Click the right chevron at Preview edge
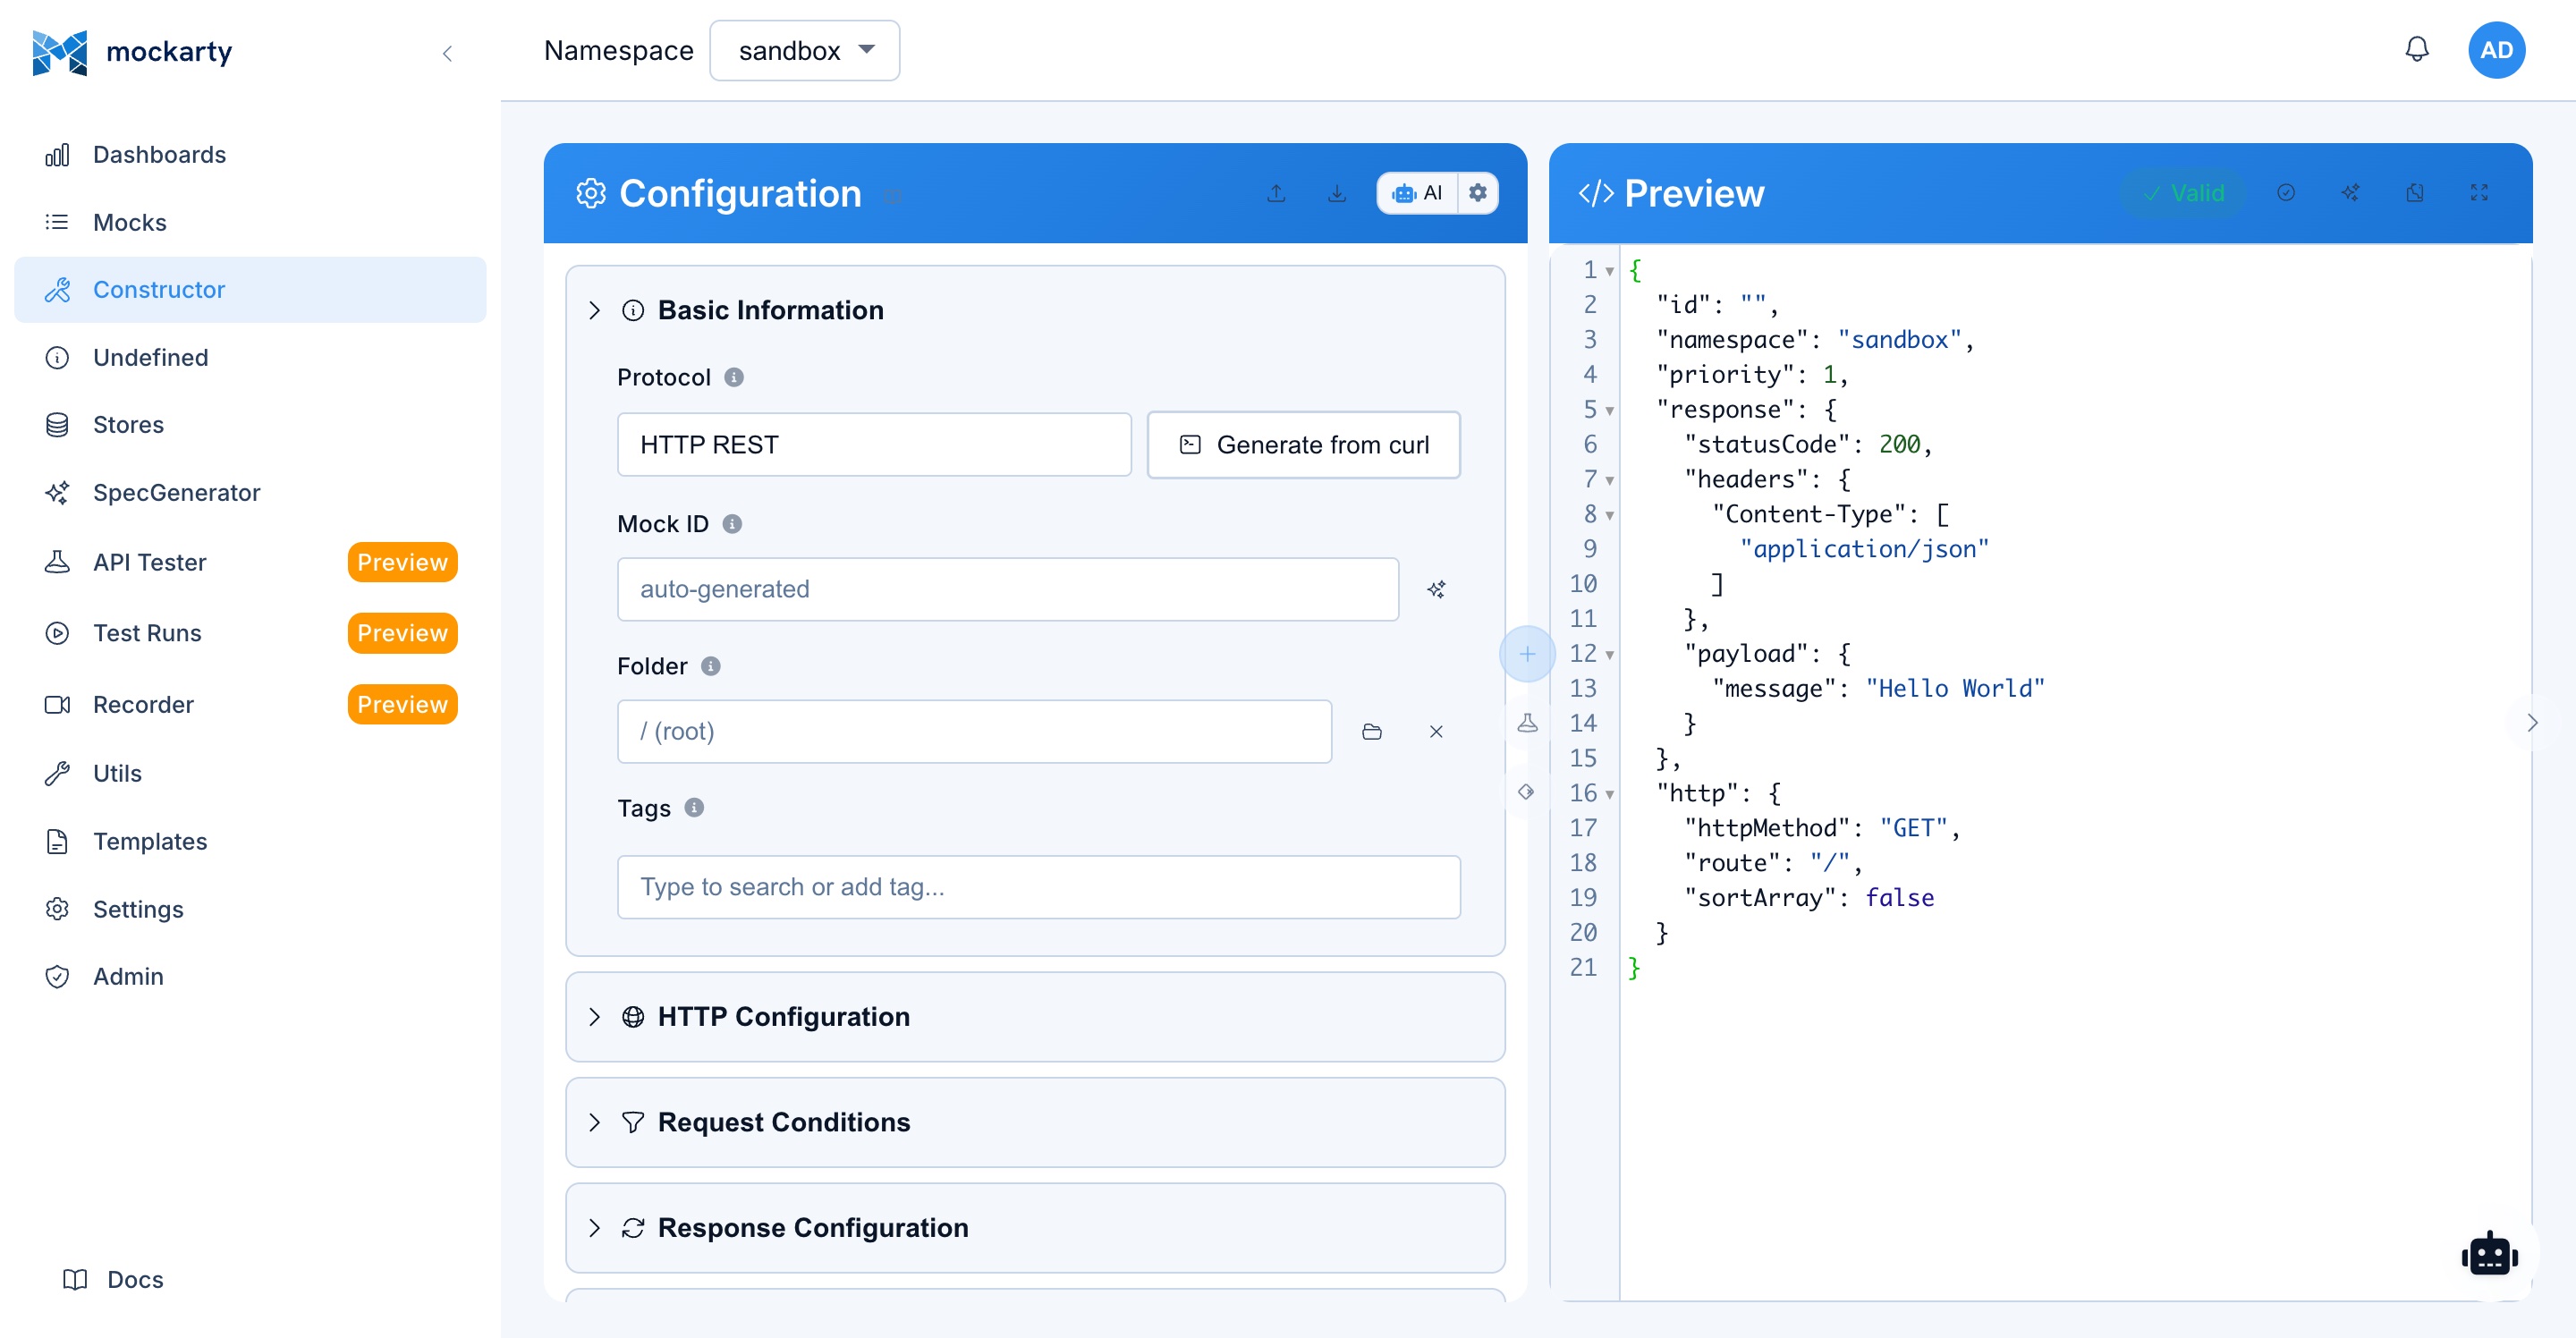Image resolution: width=2576 pixels, height=1338 pixels. [2532, 723]
